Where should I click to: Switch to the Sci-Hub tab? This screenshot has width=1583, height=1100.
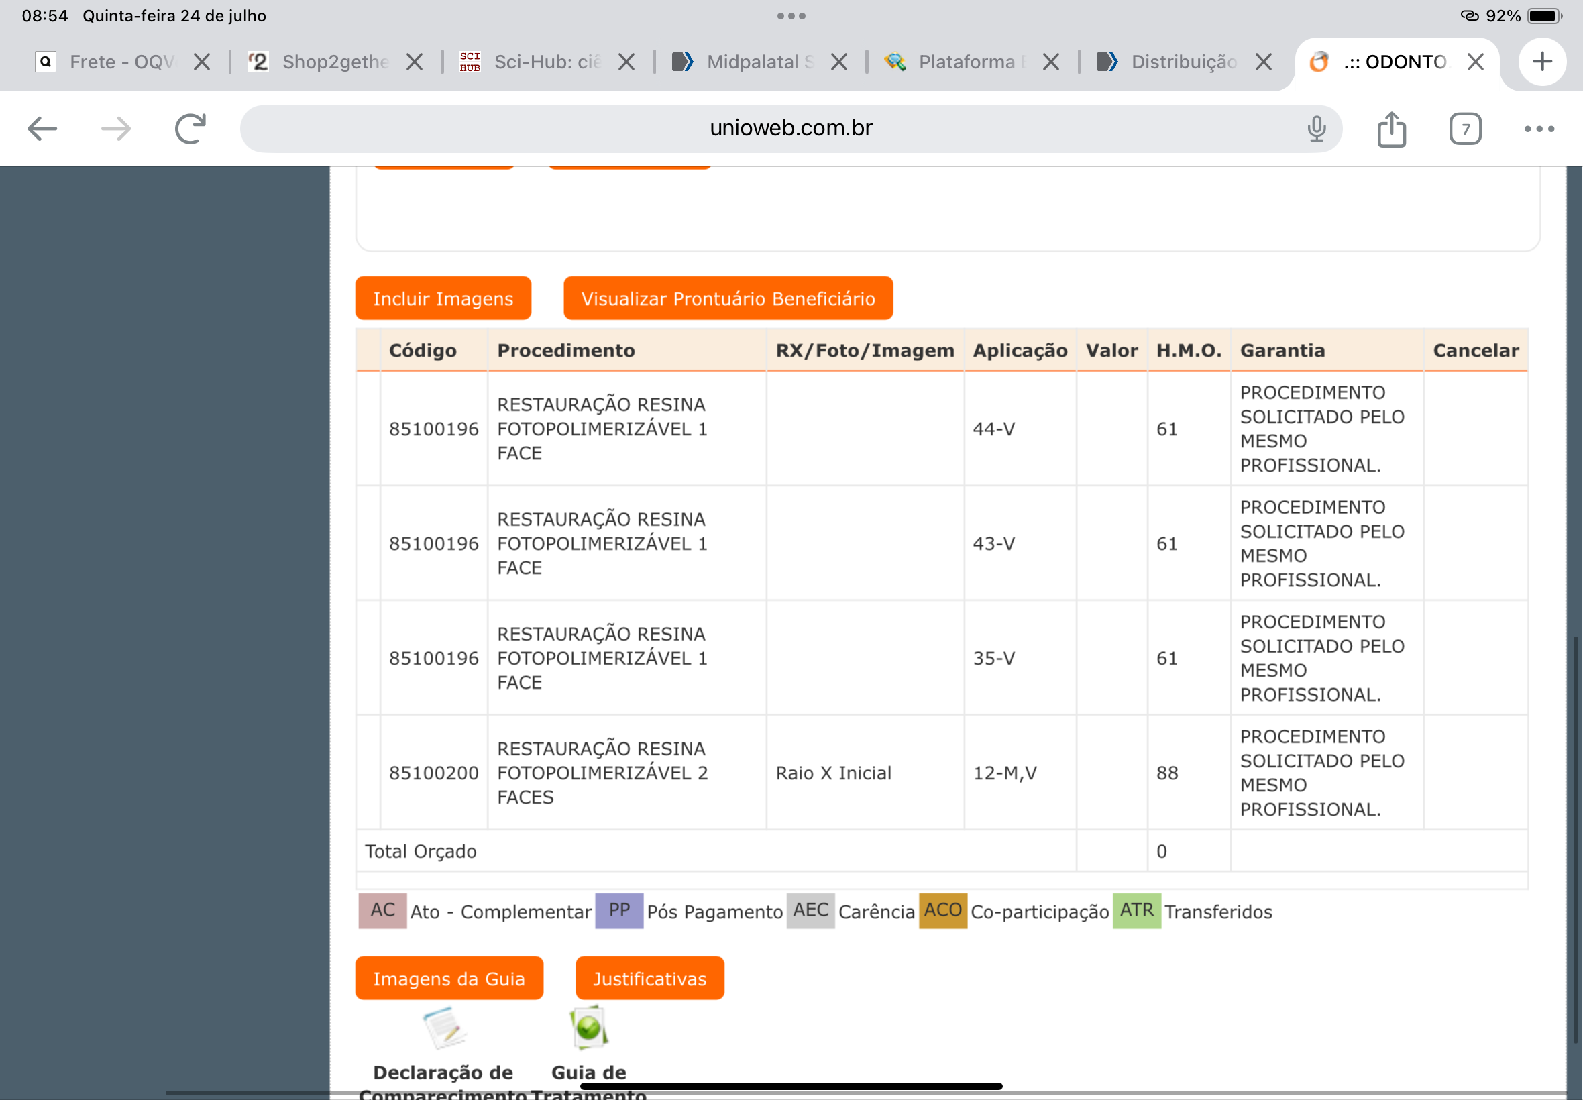click(535, 62)
